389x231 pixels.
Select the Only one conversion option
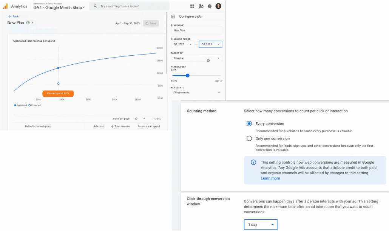(x=249, y=138)
